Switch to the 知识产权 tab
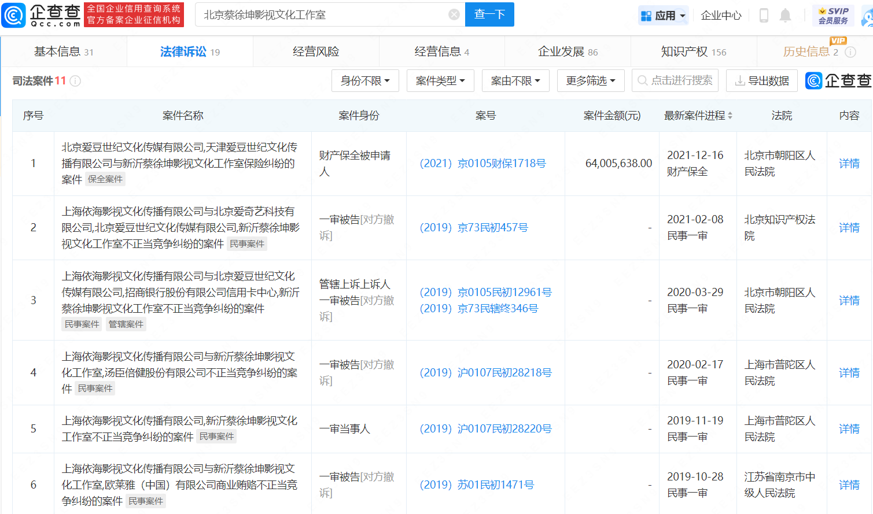873x514 pixels. click(694, 52)
